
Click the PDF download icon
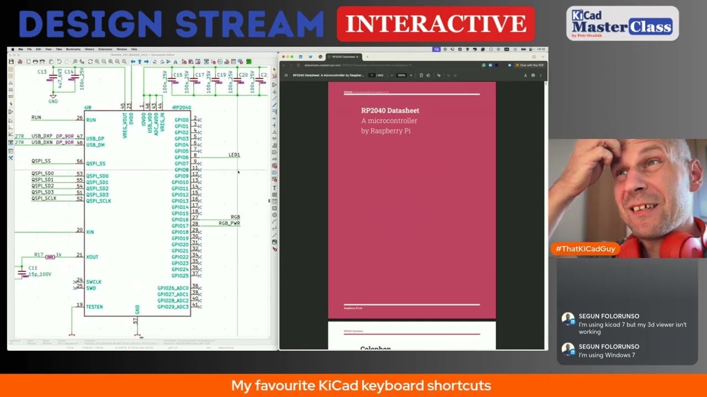pyautogui.click(x=526, y=75)
